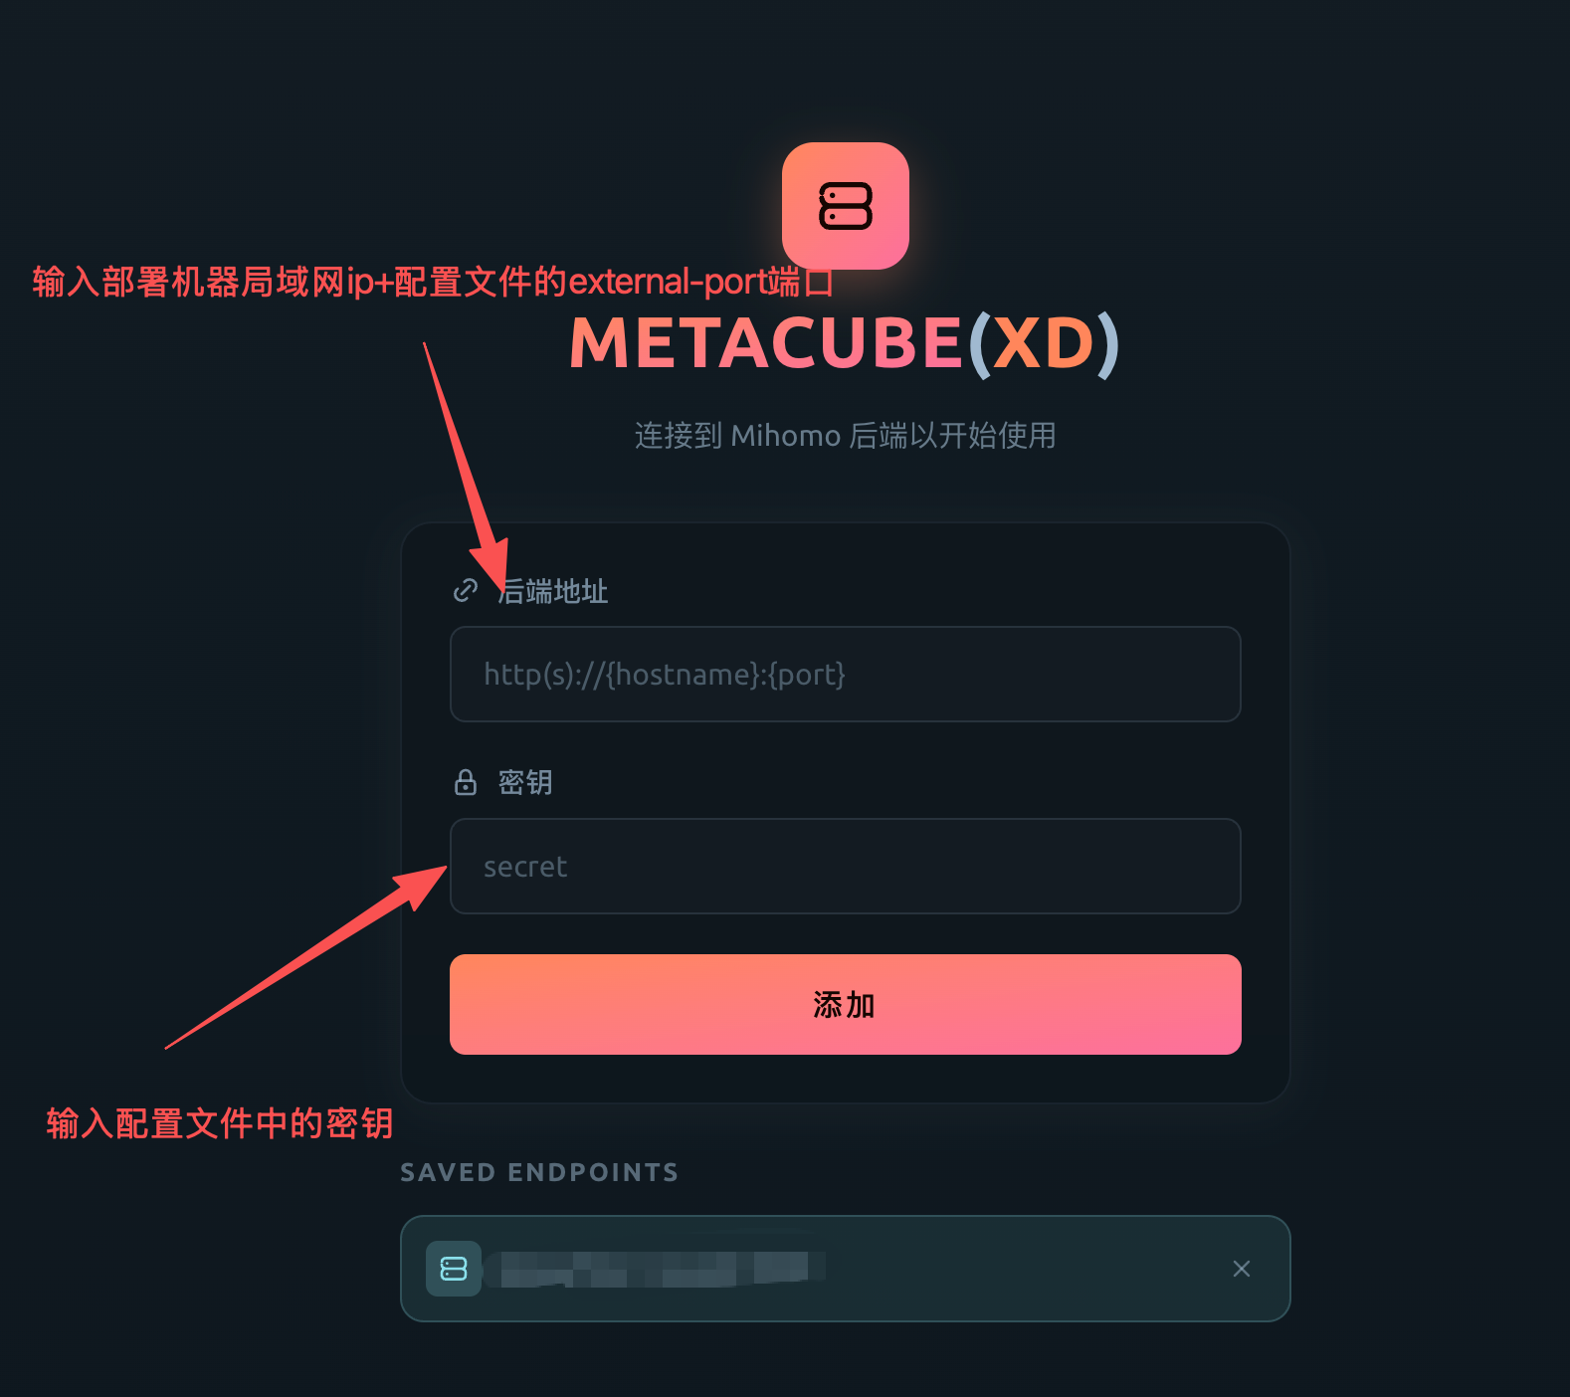Click the 添加 button
This screenshot has width=1570, height=1397.
tap(846, 1004)
